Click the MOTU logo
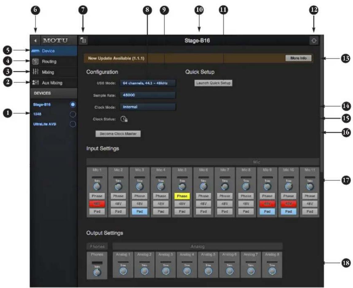 [56, 40]
